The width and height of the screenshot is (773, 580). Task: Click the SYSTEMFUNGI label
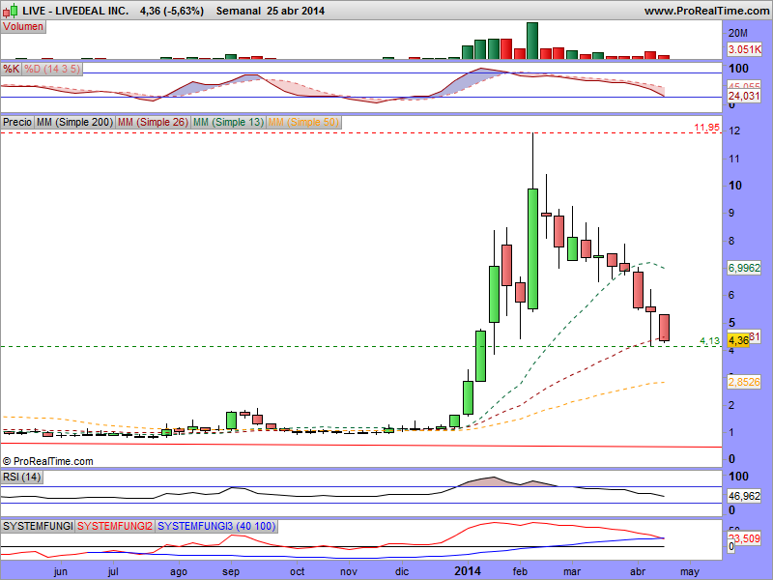[38, 526]
